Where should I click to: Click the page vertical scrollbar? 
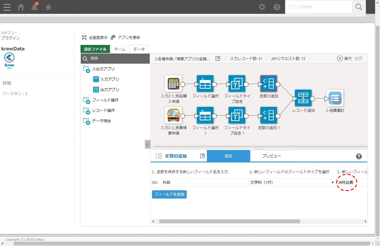[x=377, y=130]
